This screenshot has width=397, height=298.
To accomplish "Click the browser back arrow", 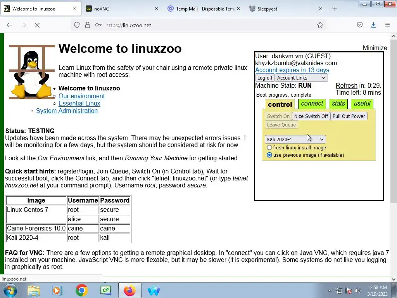I will pyautogui.click(x=9, y=25).
